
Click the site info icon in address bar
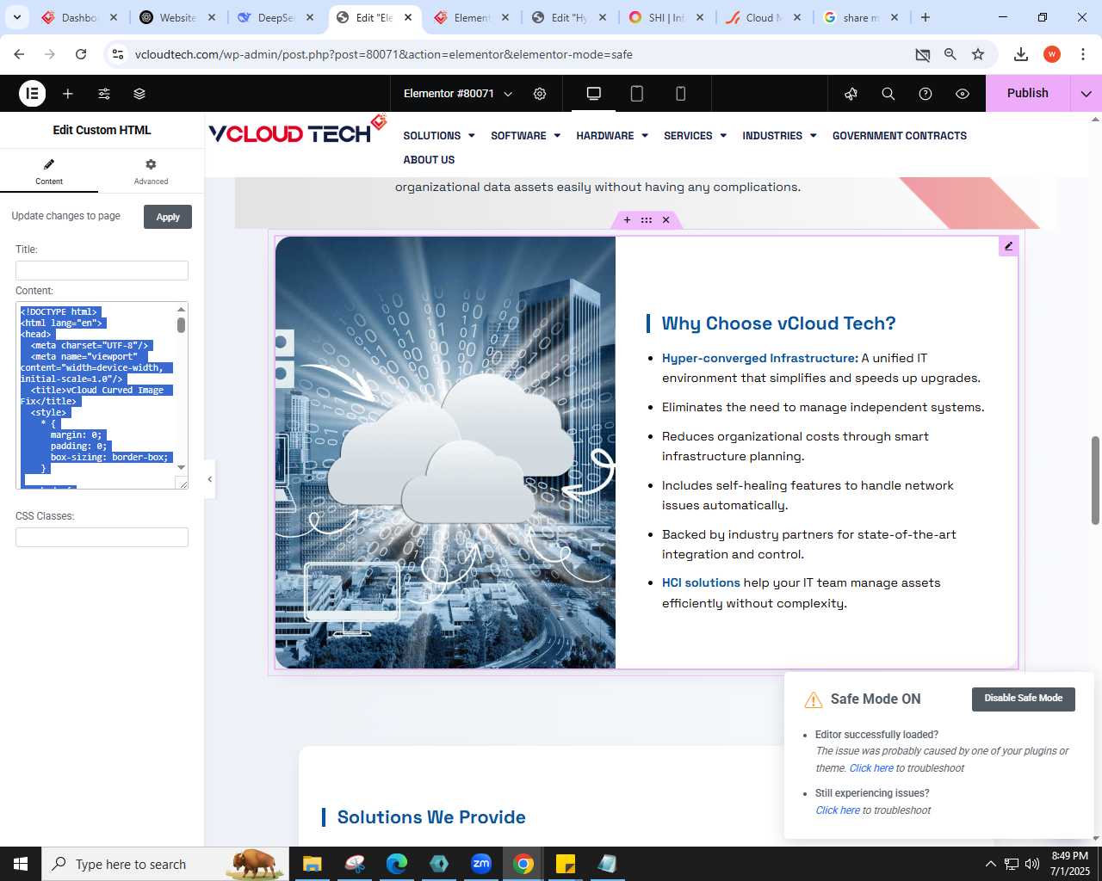[118, 54]
